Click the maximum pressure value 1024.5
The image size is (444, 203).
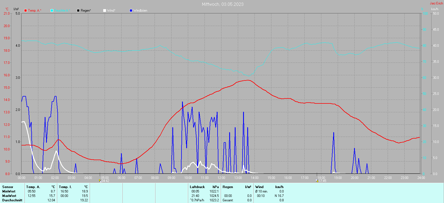[214, 196]
